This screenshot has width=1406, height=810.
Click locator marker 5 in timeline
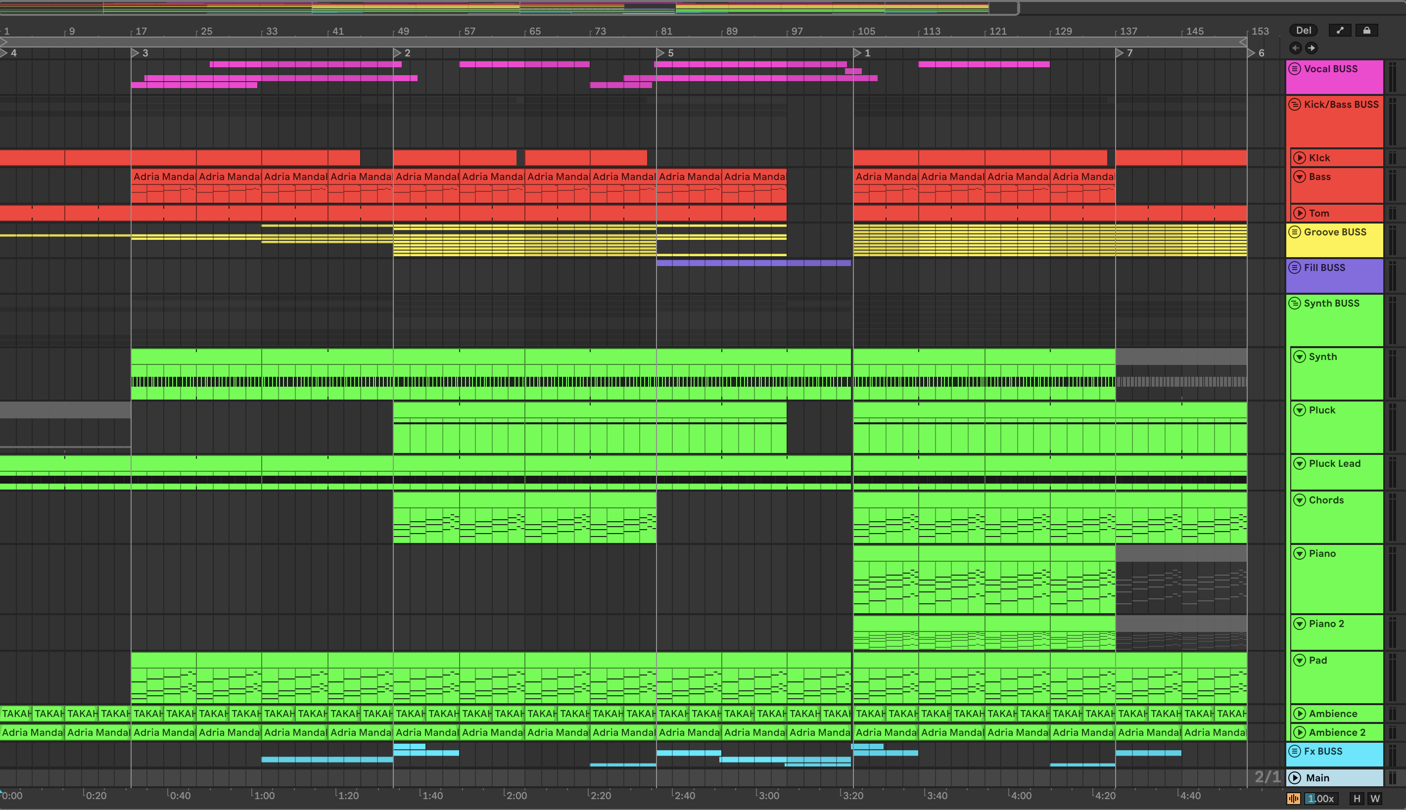[x=660, y=53]
